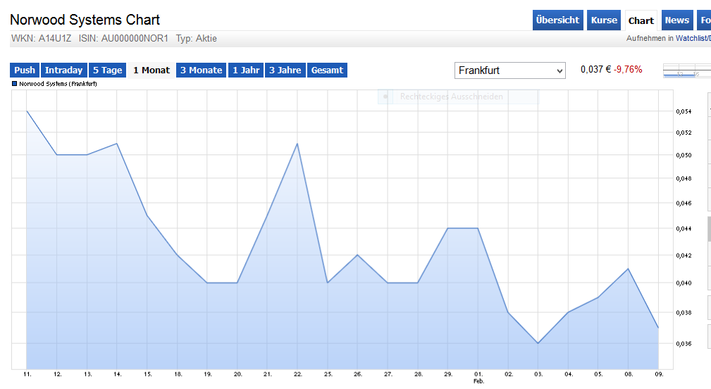Click the Norwood Systems Chart heading

click(x=85, y=20)
